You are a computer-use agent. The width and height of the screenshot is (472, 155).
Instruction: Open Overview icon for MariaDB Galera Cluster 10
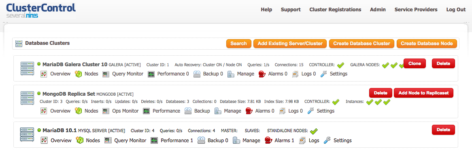(44, 74)
